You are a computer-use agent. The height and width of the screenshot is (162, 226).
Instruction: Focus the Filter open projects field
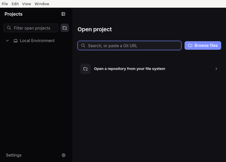coord(31,28)
